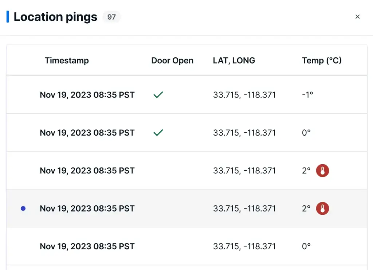Click the 97 pings count badge
373x270 pixels.
(x=111, y=17)
